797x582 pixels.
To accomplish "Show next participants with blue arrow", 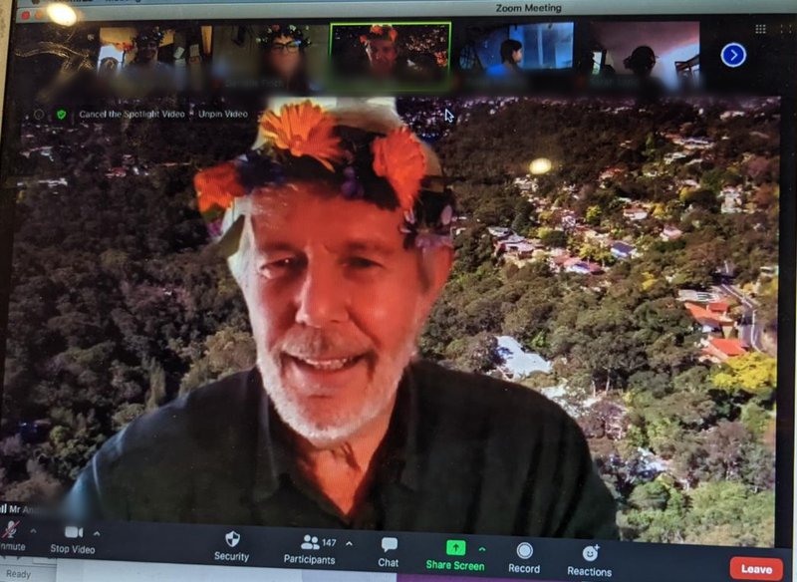I will 733,55.
